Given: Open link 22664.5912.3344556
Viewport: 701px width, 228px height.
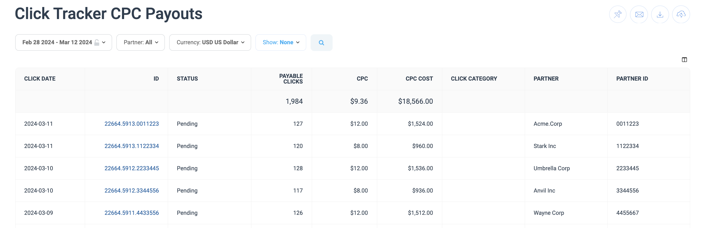Looking at the screenshot, I should pos(132,190).
